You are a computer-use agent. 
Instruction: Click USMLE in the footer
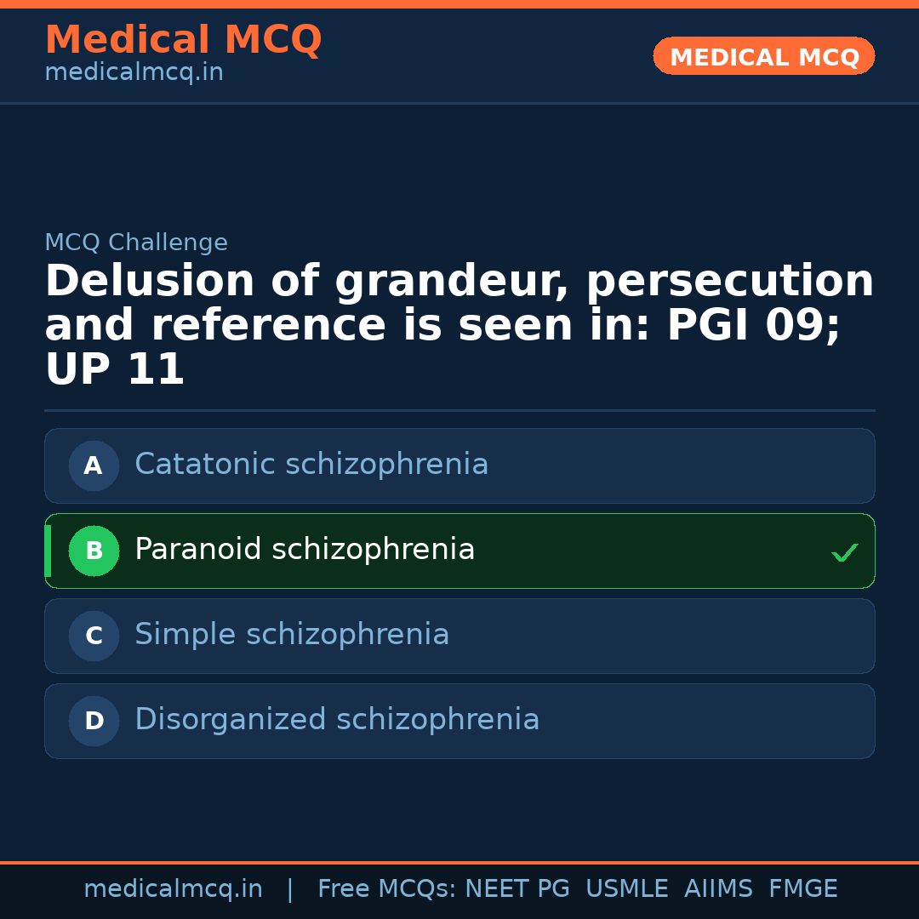click(x=626, y=889)
